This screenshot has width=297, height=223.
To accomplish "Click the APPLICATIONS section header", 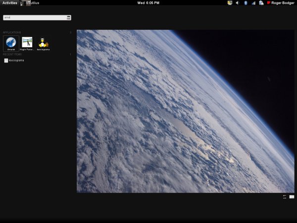I will click(12, 33).
